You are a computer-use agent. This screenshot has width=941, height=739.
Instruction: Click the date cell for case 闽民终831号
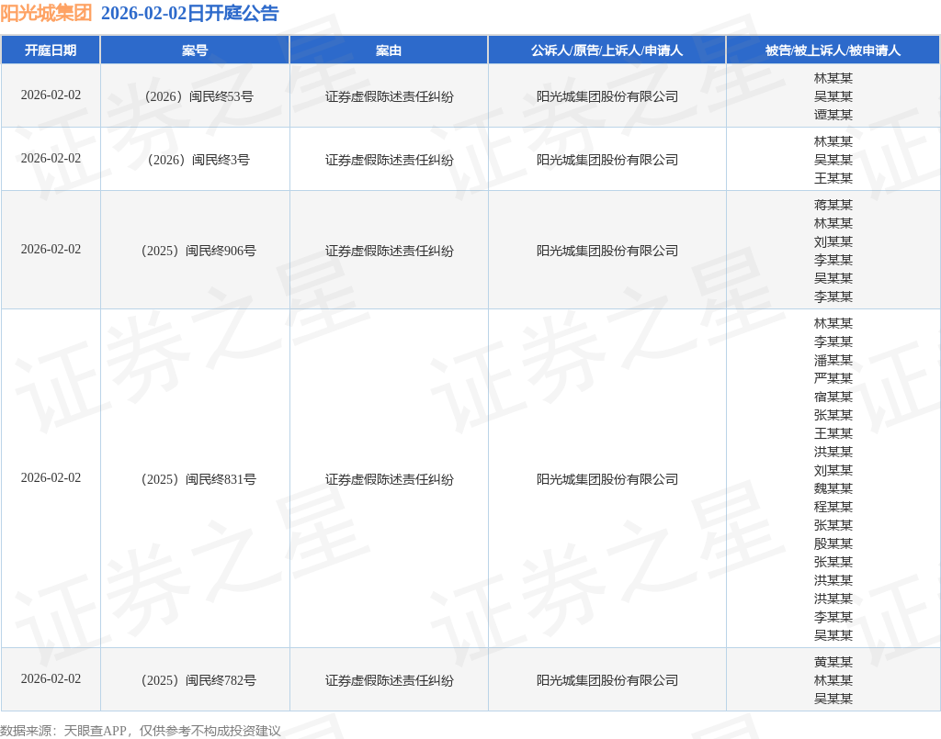[x=51, y=478]
